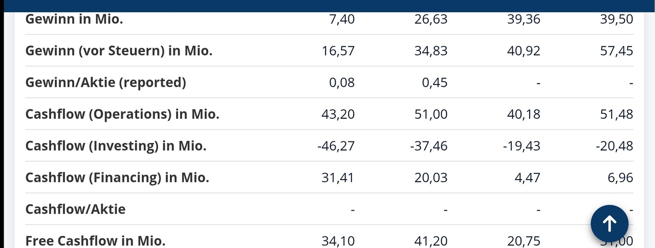655x248 pixels.
Task: Click the Cashflow (Financing) in Mio. label
Action: [117, 178]
